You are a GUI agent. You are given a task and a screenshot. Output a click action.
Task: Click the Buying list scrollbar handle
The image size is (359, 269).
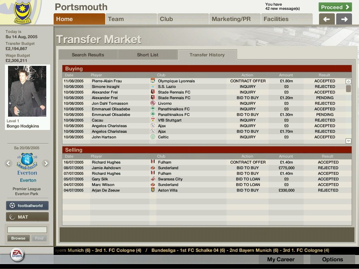pos(348,88)
